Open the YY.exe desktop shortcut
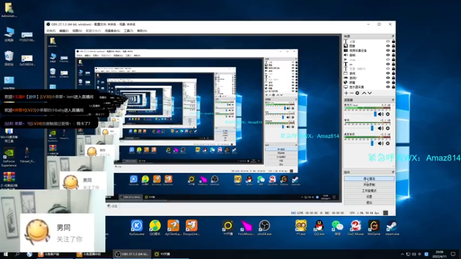The height and width of the screenshot is (259, 461). [x=301, y=228]
